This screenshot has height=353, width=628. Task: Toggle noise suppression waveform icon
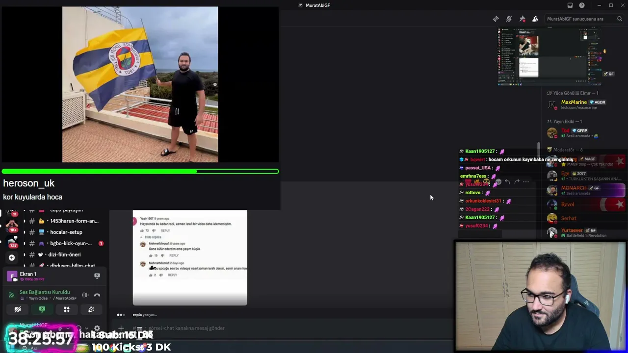[x=85, y=295]
